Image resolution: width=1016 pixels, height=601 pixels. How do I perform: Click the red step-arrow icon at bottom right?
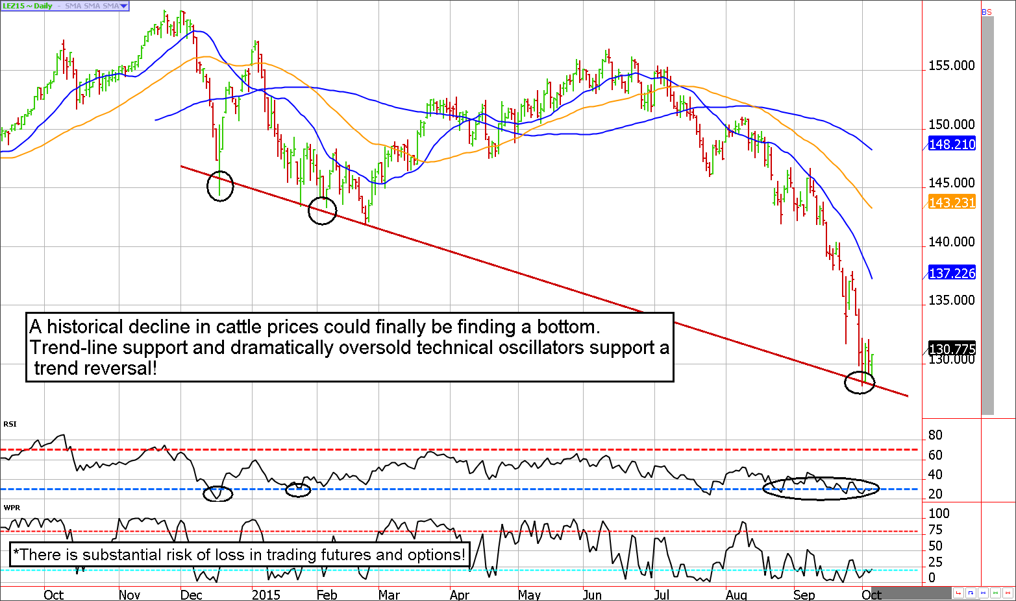[958, 593]
